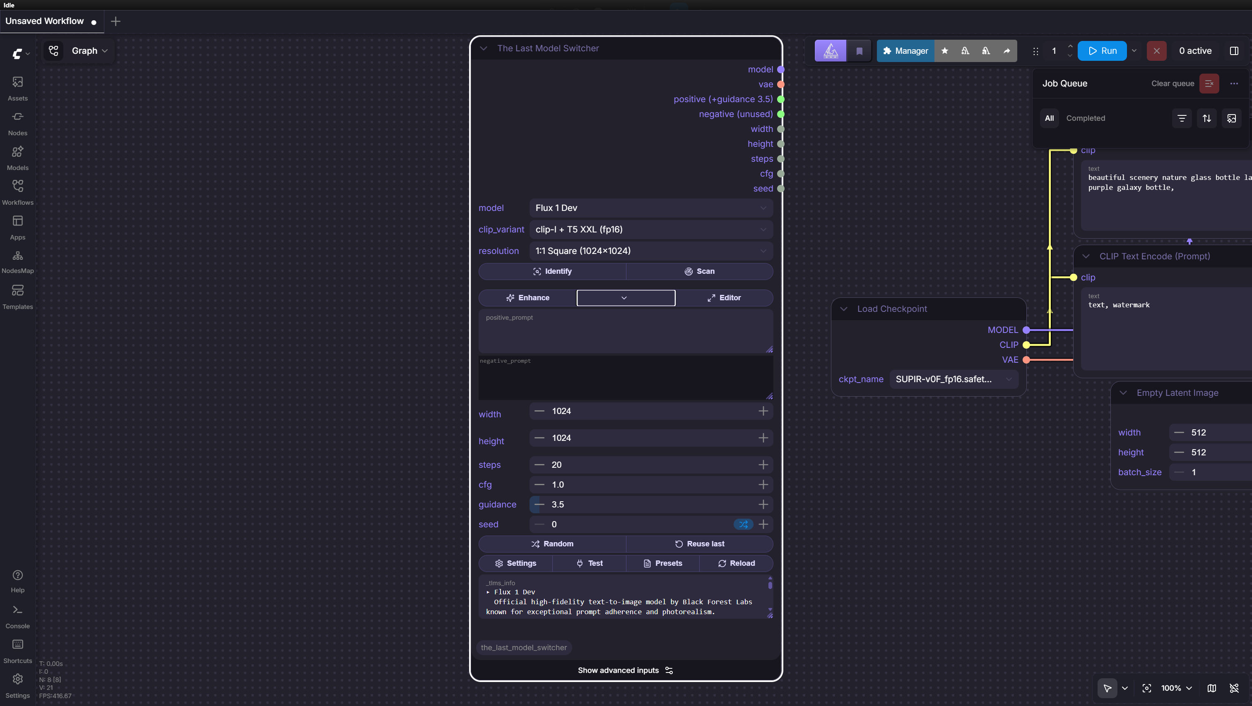Open the Manager button
This screenshot has width=1252, height=706.
(x=905, y=50)
